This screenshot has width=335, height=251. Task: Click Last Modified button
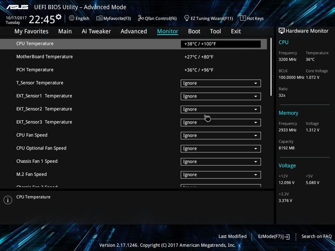[x=233, y=236]
